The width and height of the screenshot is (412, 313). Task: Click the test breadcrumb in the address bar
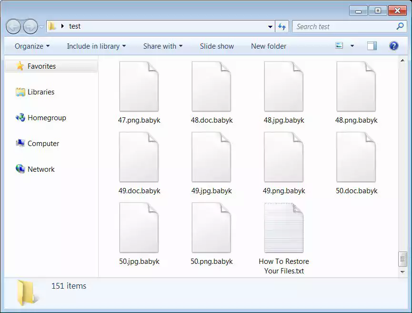tap(75, 26)
